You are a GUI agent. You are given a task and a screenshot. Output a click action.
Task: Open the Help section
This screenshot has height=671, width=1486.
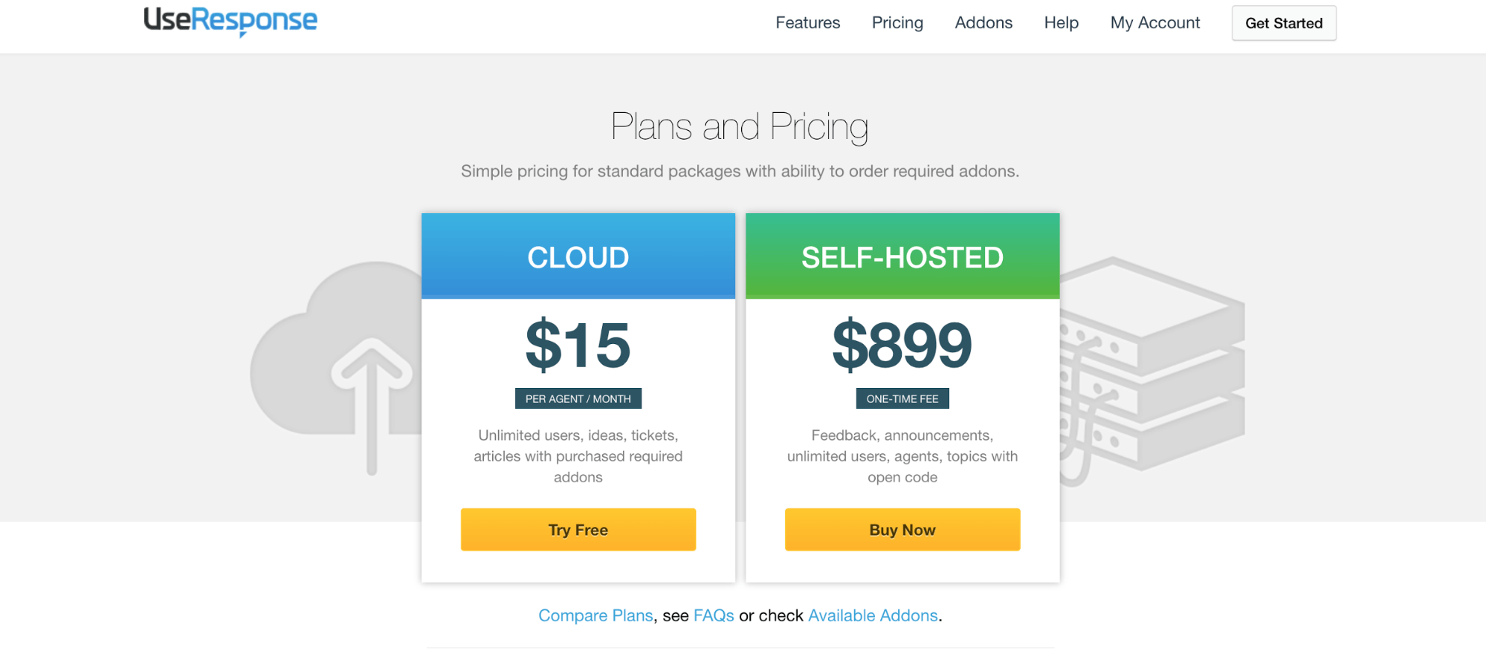(x=1061, y=23)
